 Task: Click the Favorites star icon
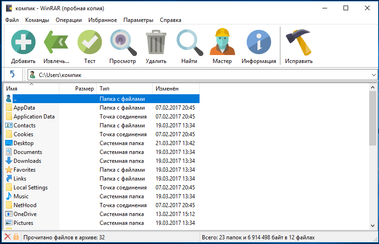point(9,170)
